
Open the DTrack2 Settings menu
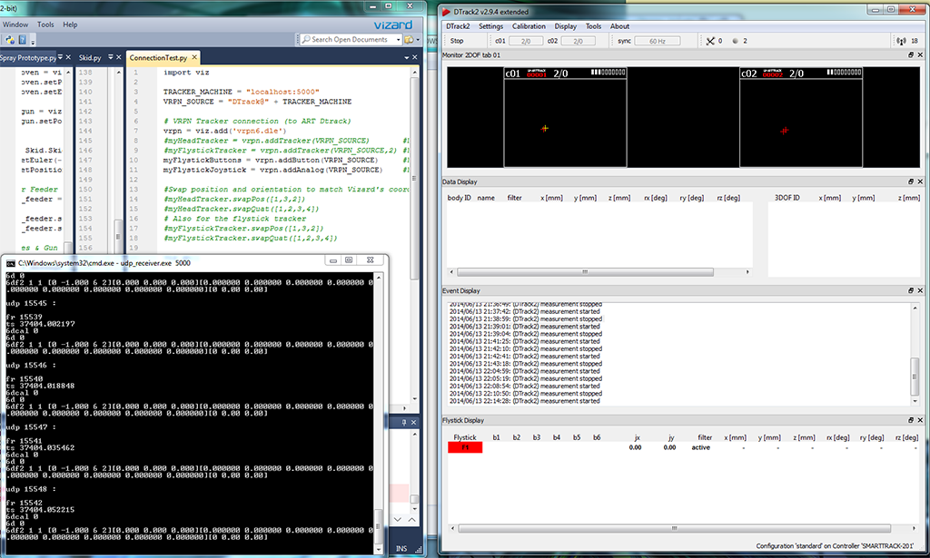tap(490, 26)
